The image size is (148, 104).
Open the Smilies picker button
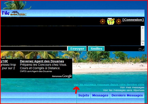[96, 49]
